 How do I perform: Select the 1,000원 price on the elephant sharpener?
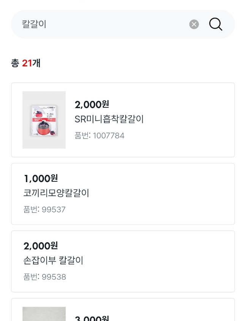click(x=41, y=178)
